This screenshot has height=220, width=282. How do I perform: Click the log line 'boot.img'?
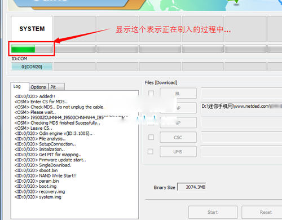(x=36, y=186)
